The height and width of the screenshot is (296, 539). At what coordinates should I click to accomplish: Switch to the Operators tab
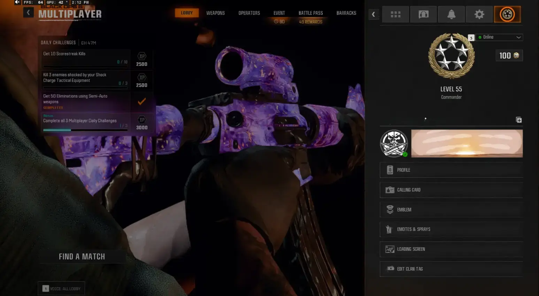tap(249, 13)
